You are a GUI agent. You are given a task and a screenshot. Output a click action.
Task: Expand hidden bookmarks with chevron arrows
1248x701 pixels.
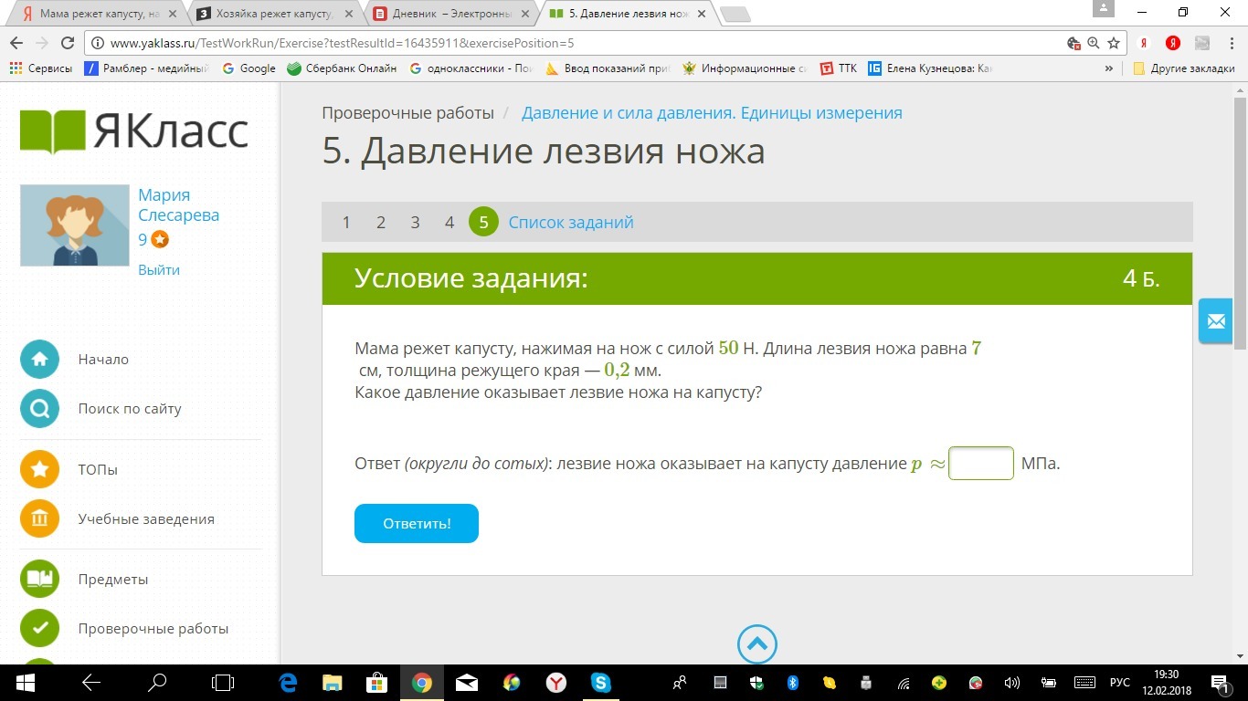[1109, 68]
